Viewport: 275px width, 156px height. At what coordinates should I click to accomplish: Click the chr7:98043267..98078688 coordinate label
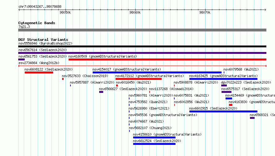40,7
